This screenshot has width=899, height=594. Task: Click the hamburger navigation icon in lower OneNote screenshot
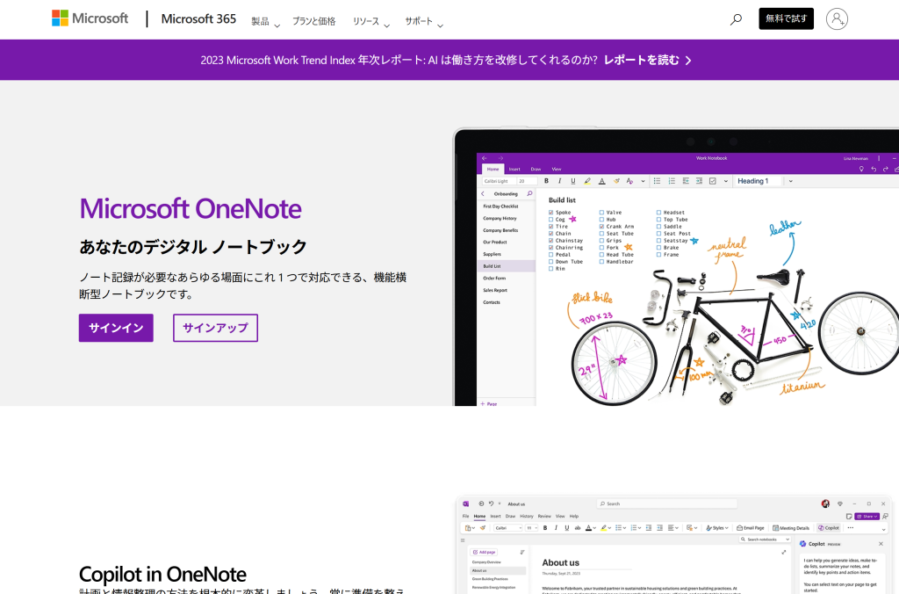pyautogui.click(x=463, y=540)
